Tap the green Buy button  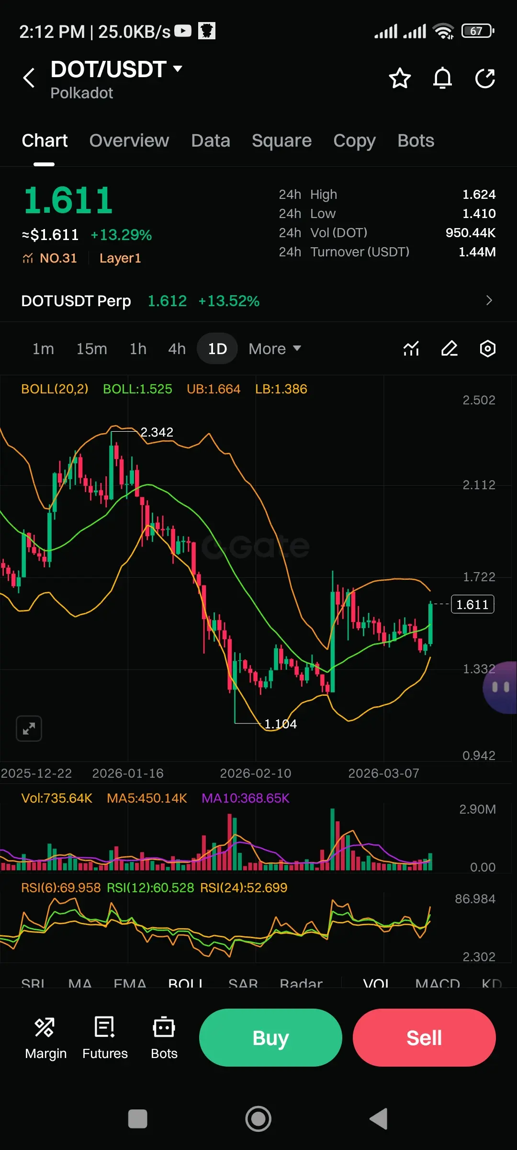pyautogui.click(x=270, y=1037)
